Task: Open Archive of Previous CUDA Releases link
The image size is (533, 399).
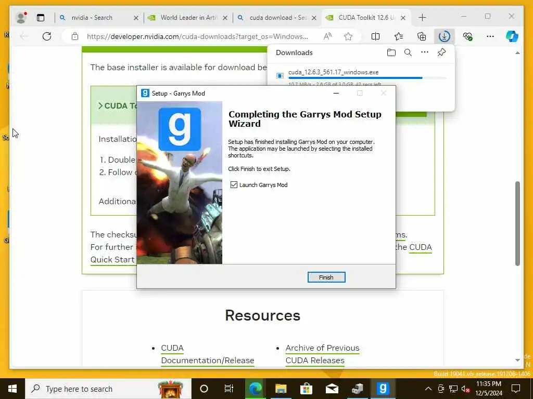Action: [322, 354]
